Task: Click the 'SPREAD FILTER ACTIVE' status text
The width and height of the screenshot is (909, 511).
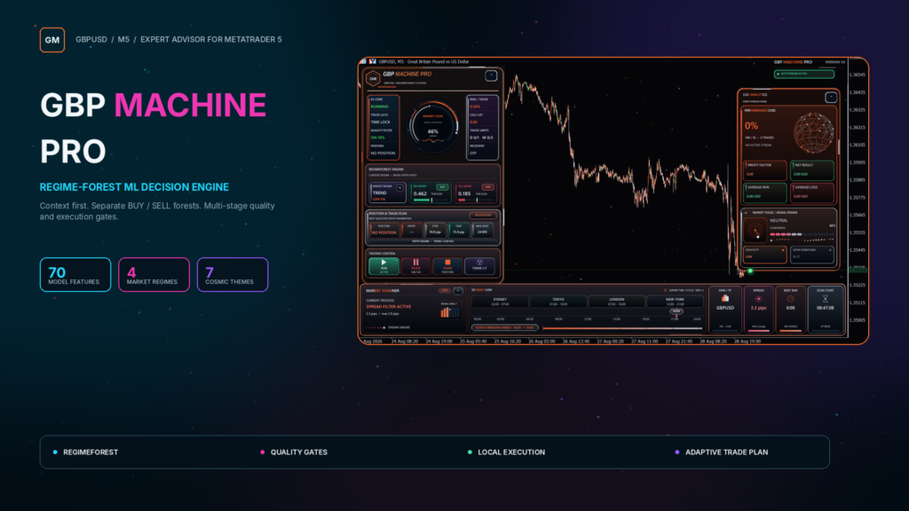Action: coord(389,306)
